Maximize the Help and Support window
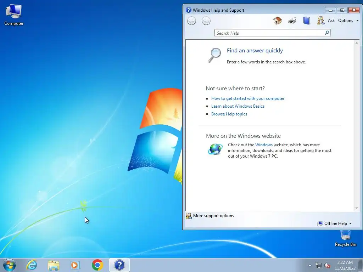 (342, 10)
